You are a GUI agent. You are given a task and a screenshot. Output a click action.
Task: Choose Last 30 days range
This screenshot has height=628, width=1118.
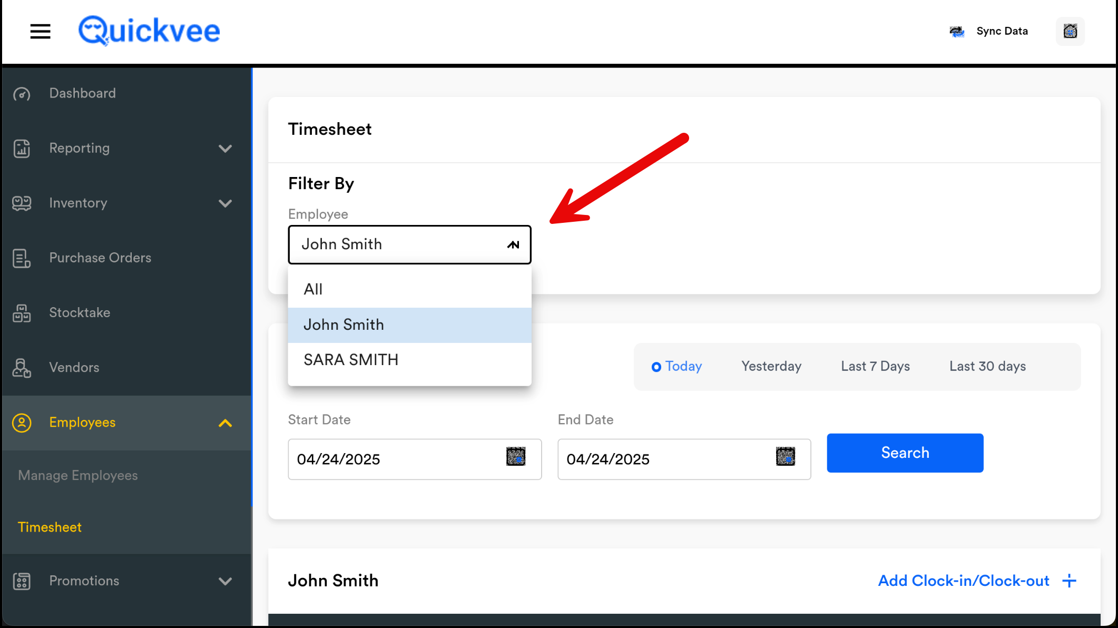[x=987, y=367]
